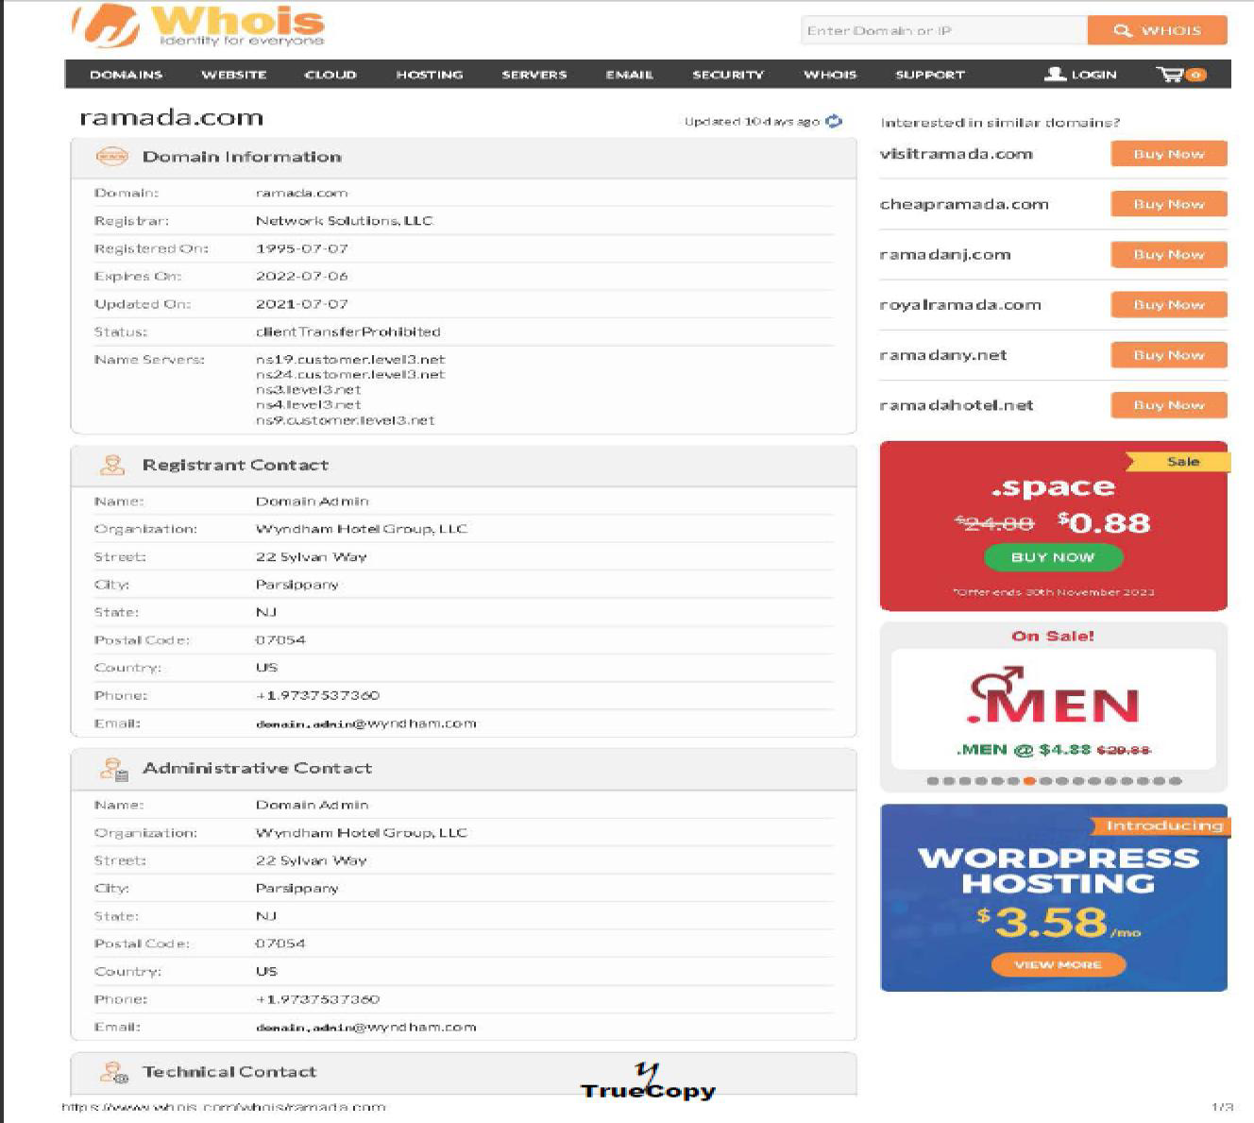Buy ramadanj.com with Buy Now
1254x1123 pixels.
coord(1169,254)
